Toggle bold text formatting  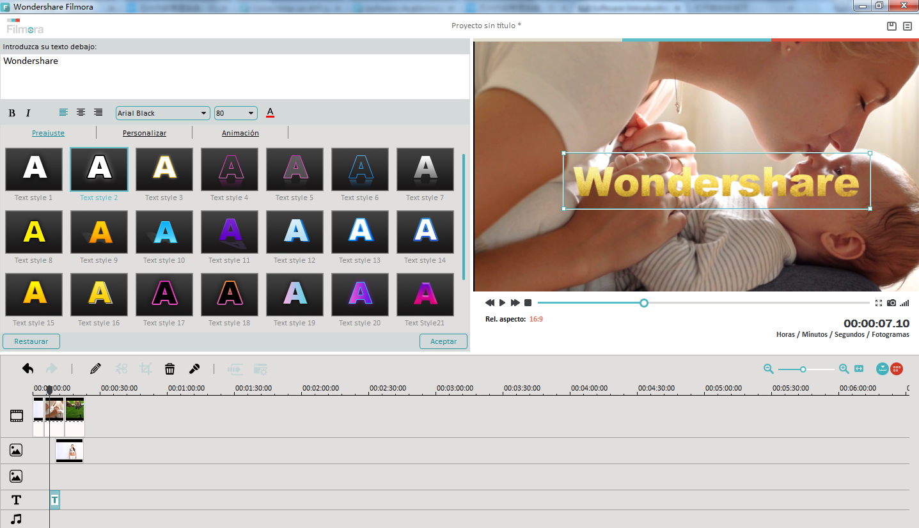pos(12,113)
